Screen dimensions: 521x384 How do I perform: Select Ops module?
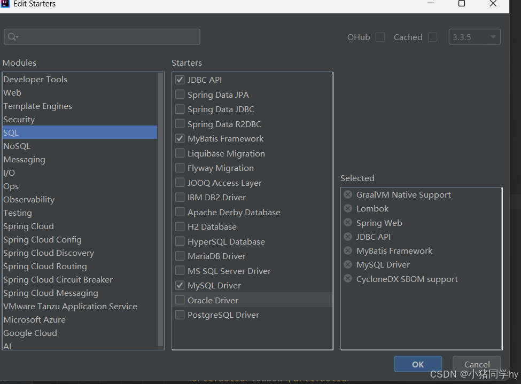coord(80,186)
